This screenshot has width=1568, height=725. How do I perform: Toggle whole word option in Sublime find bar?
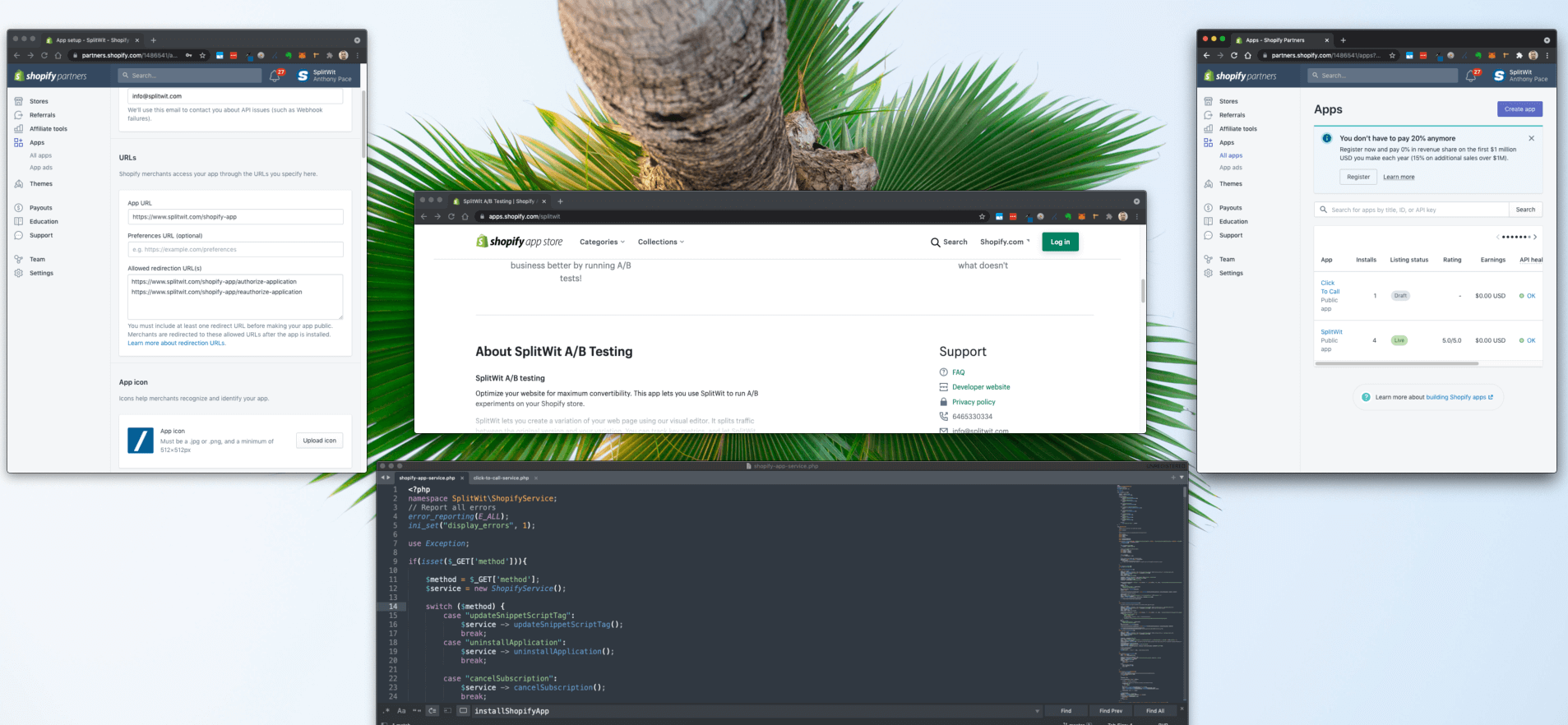[x=417, y=711]
